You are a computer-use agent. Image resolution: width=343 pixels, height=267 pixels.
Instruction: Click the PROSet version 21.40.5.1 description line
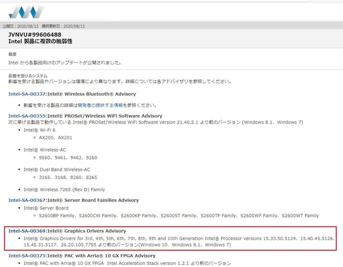155,122
